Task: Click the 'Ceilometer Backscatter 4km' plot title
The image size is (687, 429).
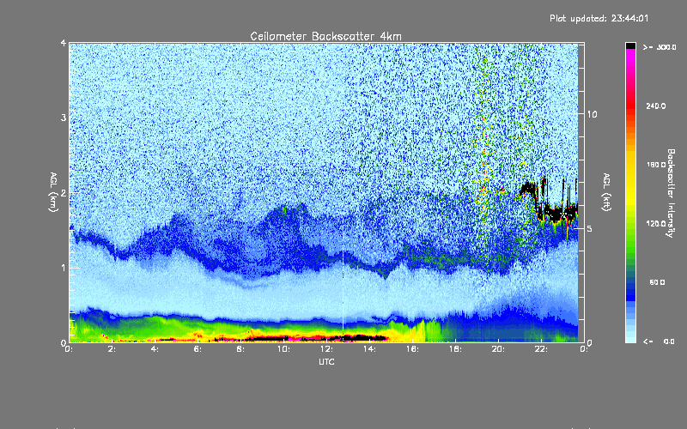Action: point(325,36)
